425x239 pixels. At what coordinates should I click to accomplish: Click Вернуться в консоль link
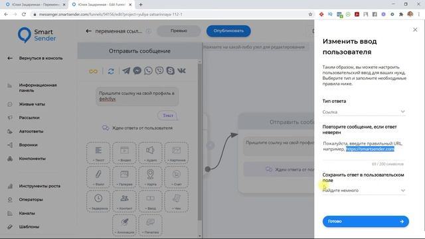point(41,58)
